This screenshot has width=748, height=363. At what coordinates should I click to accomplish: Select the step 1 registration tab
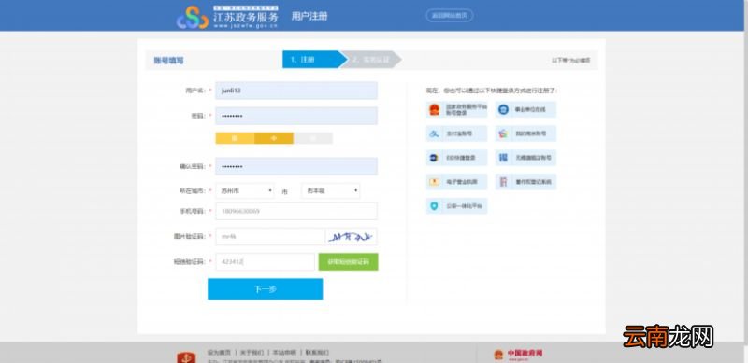click(x=314, y=60)
